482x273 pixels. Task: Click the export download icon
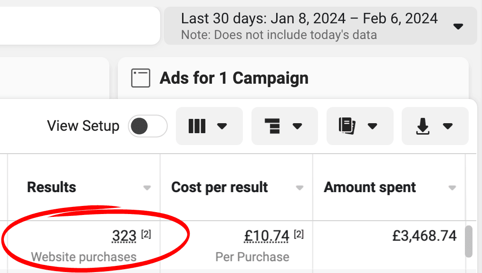[423, 126]
